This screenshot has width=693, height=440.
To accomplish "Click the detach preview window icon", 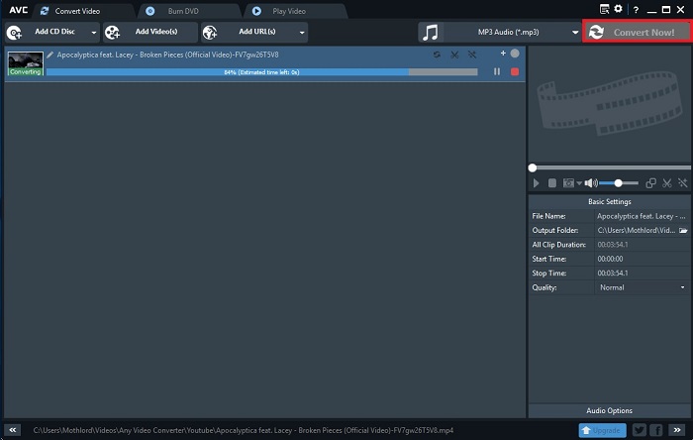I will [x=650, y=183].
